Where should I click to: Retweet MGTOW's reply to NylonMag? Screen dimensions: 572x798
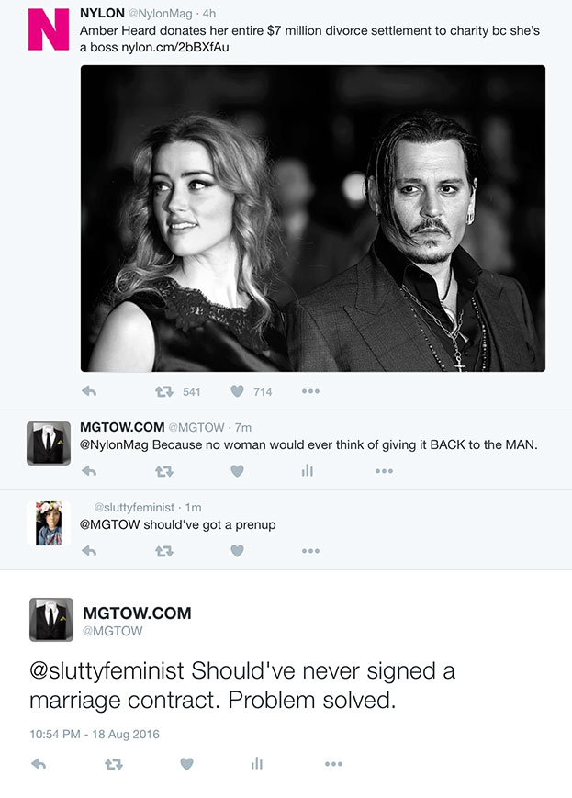(x=164, y=471)
